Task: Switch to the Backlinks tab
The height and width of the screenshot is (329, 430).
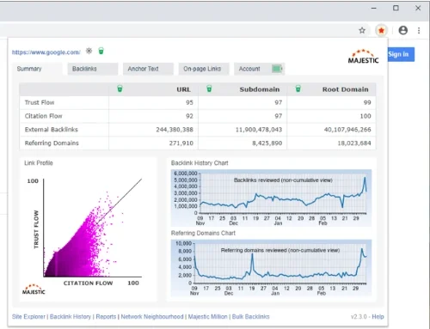Action: point(93,69)
